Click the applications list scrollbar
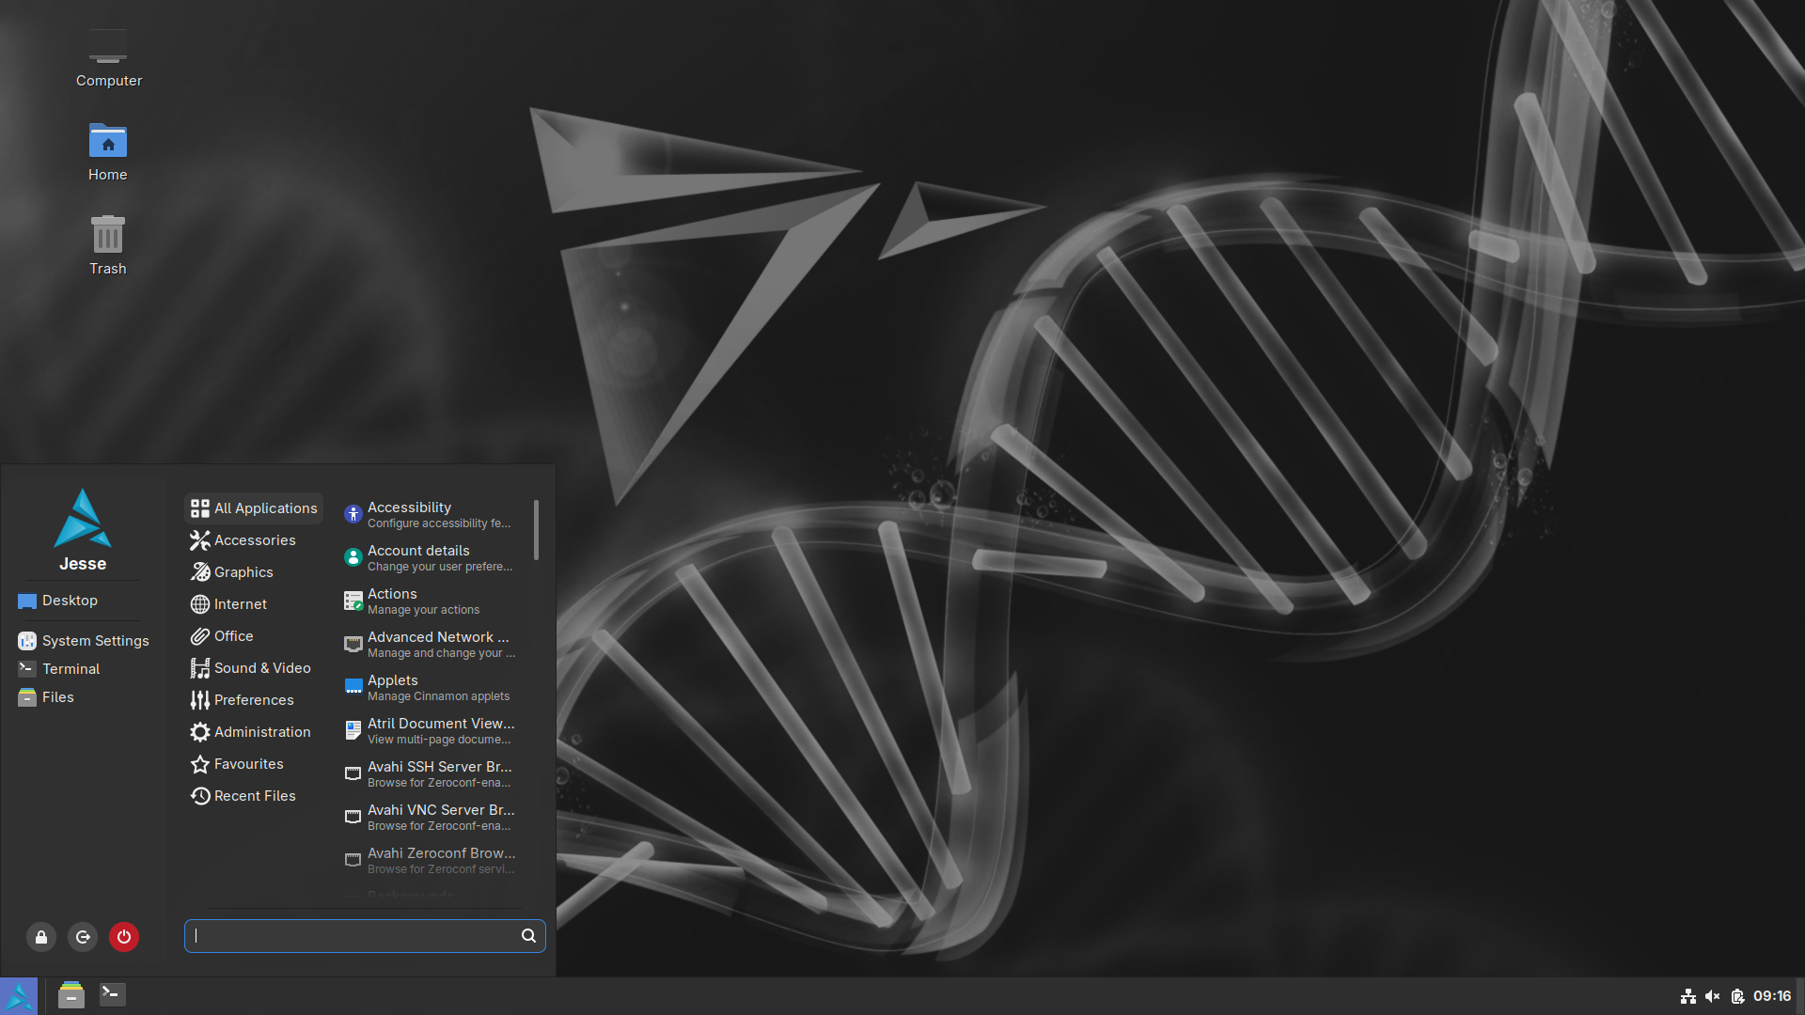1805x1015 pixels. pyautogui.click(x=536, y=529)
